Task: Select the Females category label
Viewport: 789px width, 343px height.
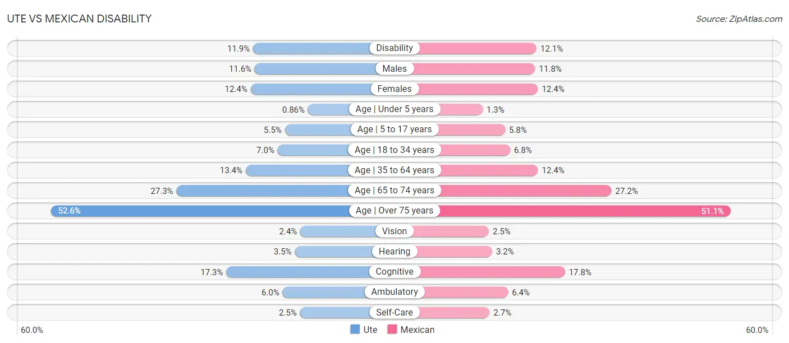Action: 394,89
